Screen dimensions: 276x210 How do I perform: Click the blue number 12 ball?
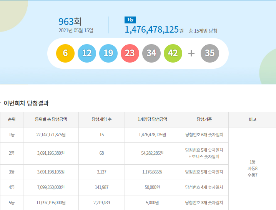coord(87,53)
